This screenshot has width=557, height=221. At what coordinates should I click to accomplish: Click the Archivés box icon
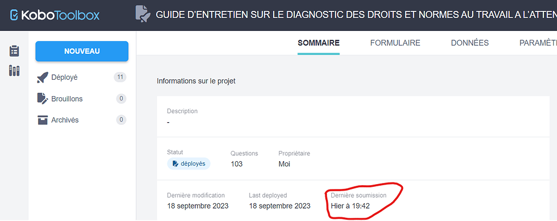pyautogui.click(x=42, y=120)
